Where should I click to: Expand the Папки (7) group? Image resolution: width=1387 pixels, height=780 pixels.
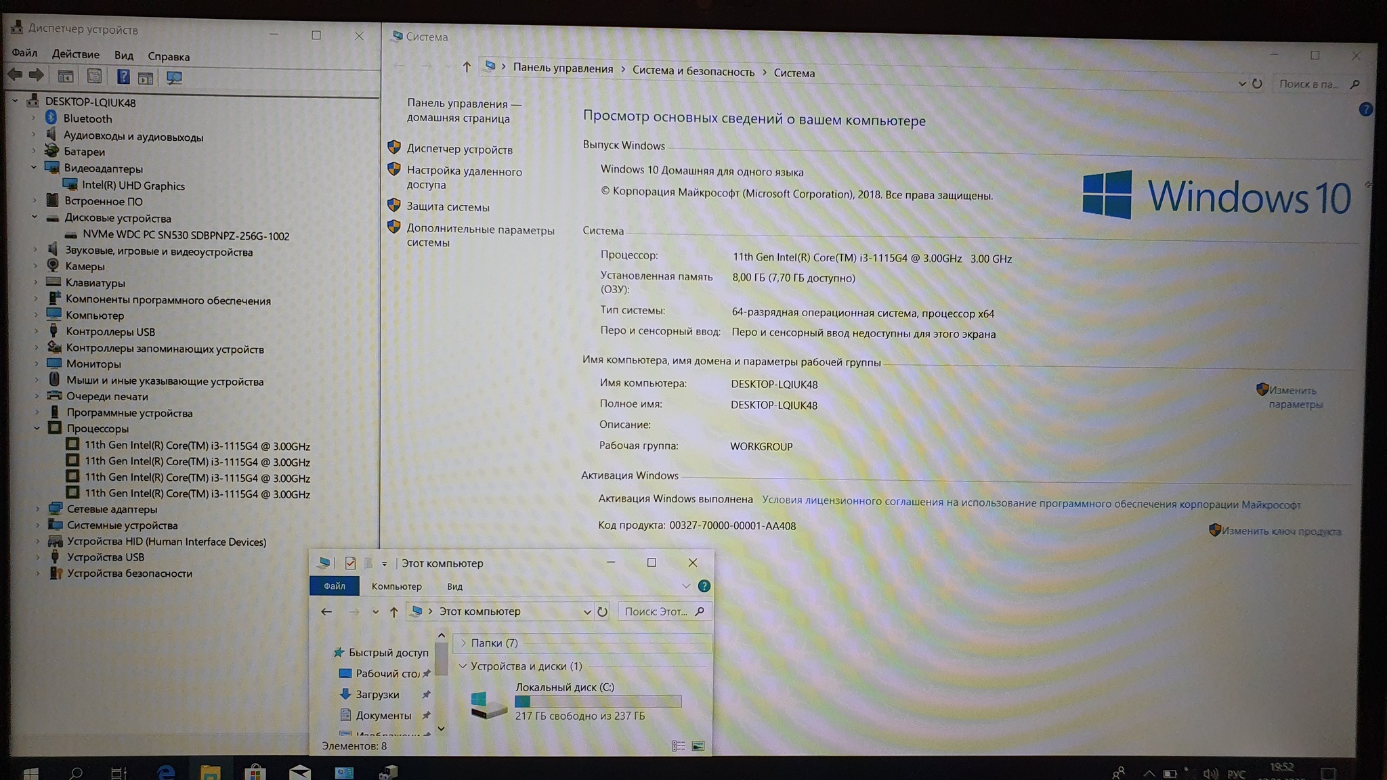(x=463, y=643)
